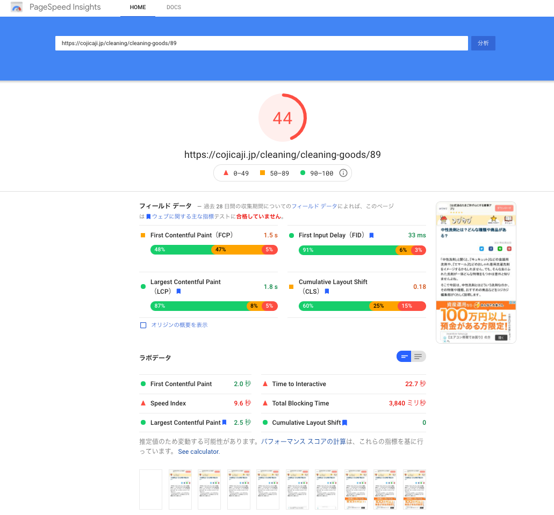554x515 pixels.
Task: Click the PageSpeed Insights logo icon
Action: point(16,8)
